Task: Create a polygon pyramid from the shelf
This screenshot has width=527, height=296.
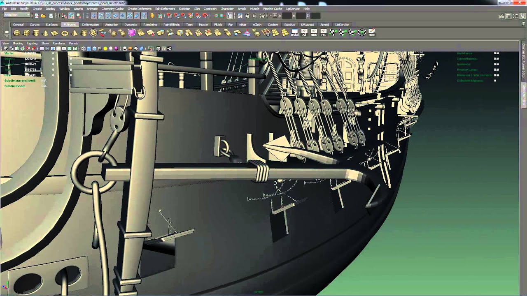Action: click(x=75, y=33)
